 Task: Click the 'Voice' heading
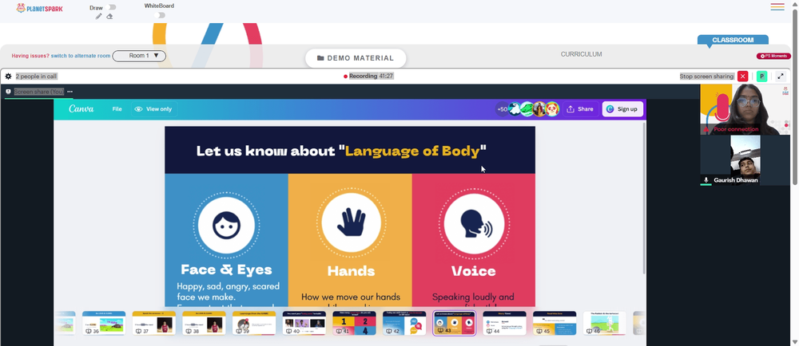[x=473, y=271]
